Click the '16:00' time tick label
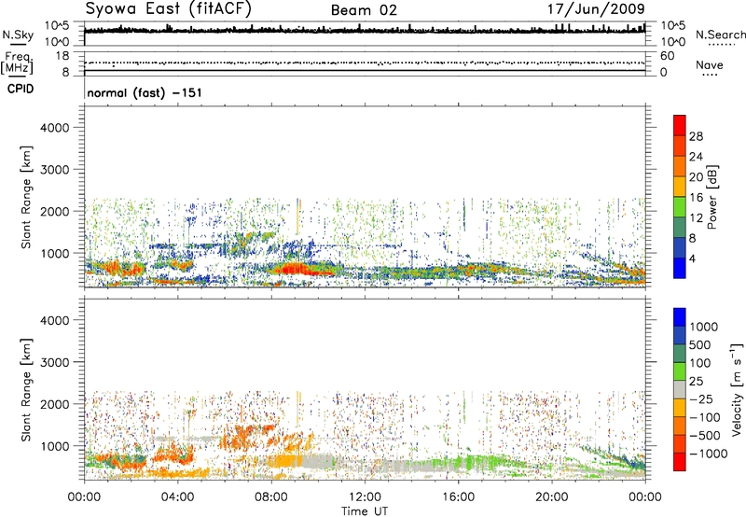The width and height of the screenshot is (746, 517). 458,497
